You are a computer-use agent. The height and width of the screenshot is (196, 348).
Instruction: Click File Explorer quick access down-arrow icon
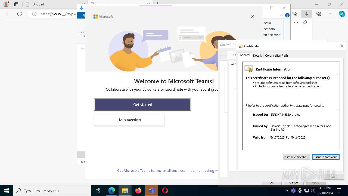81,8
